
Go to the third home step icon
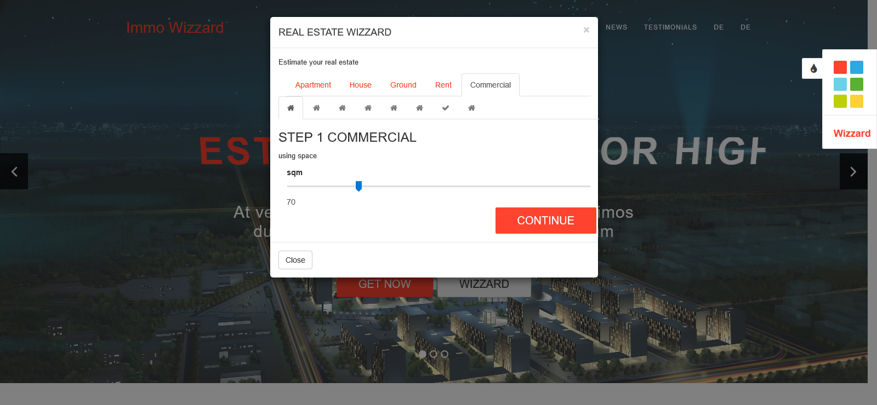[342, 108]
